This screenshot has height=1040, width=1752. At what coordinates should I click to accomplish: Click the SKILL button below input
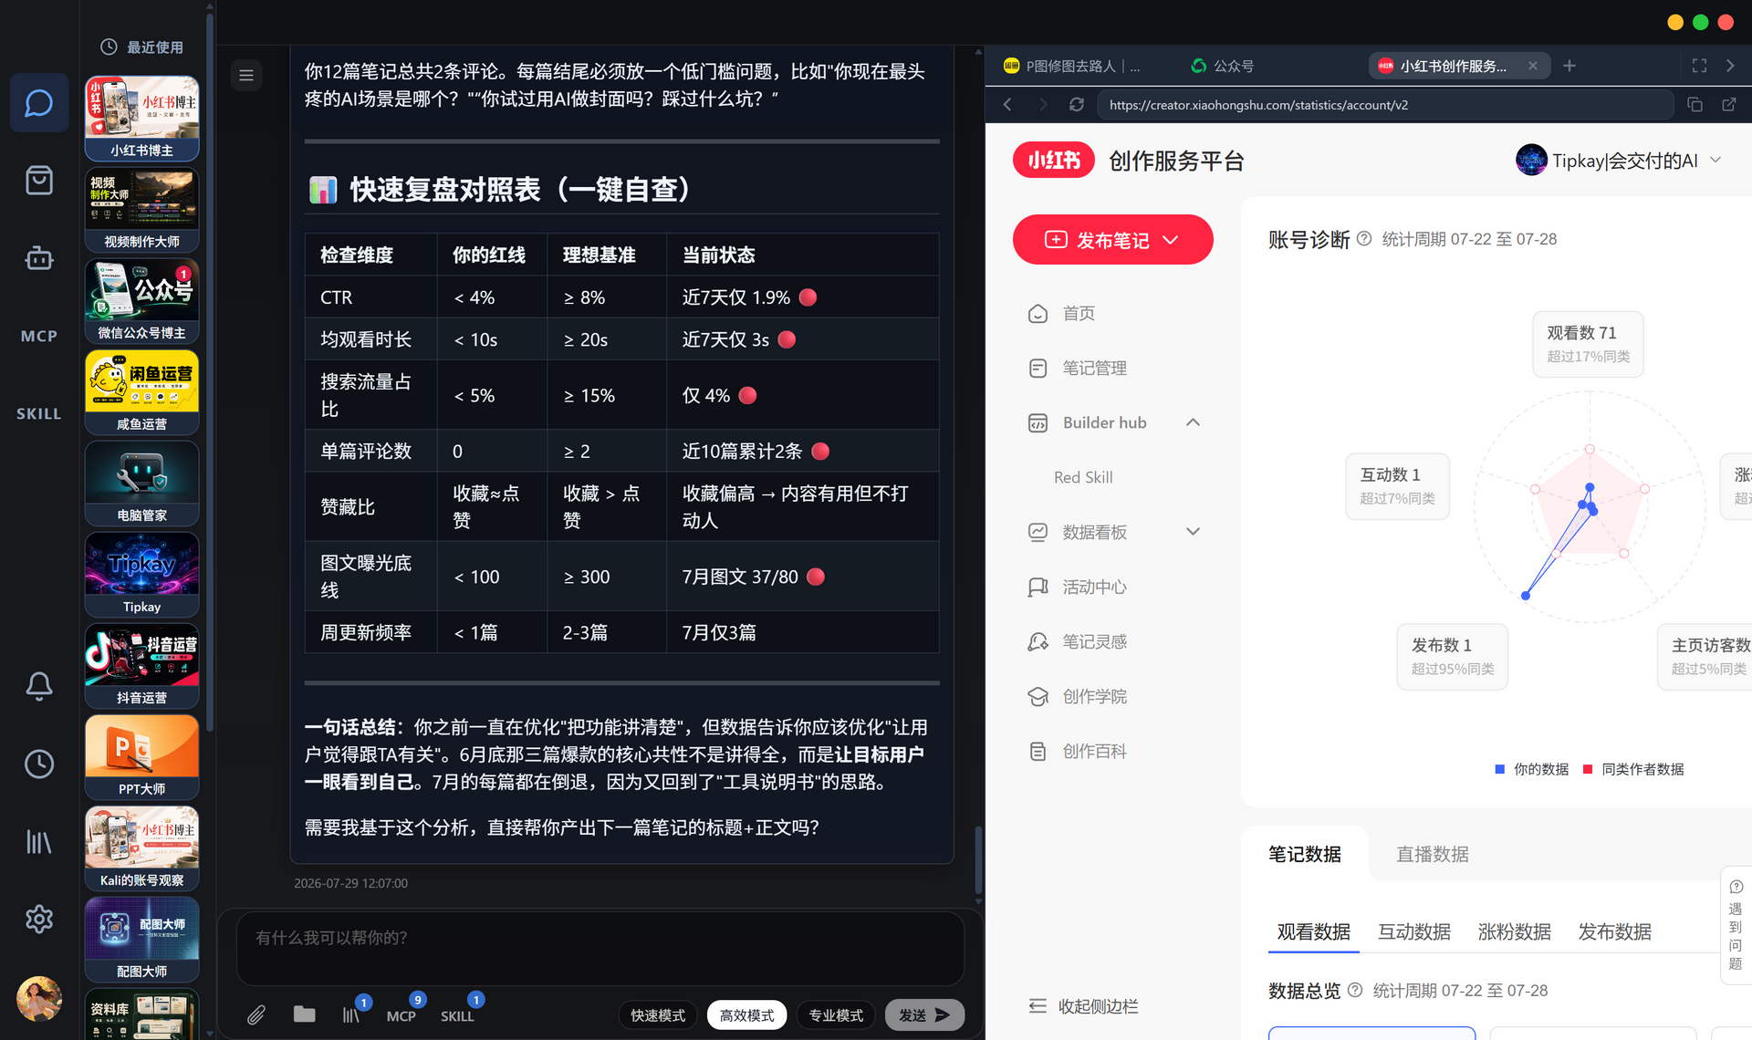click(457, 1015)
